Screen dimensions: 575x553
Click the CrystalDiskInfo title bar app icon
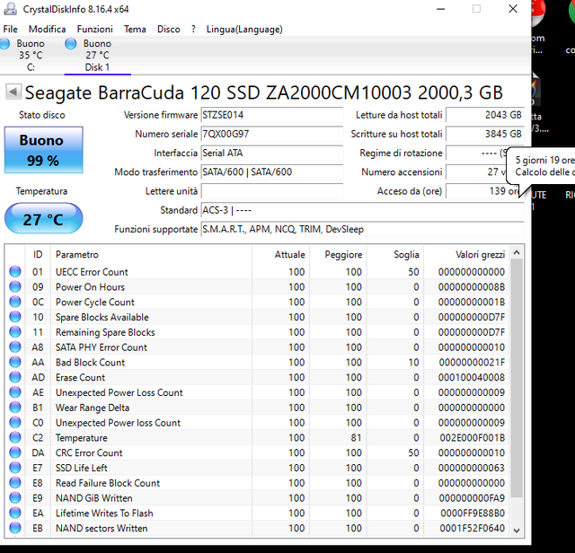click(x=10, y=9)
